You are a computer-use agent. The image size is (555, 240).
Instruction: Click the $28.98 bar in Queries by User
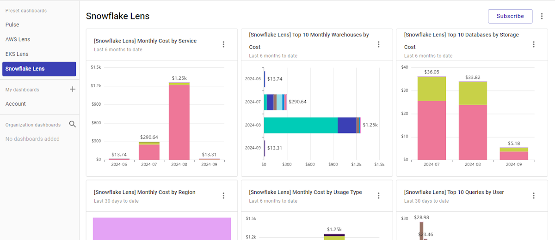pyautogui.click(x=422, y=231)
